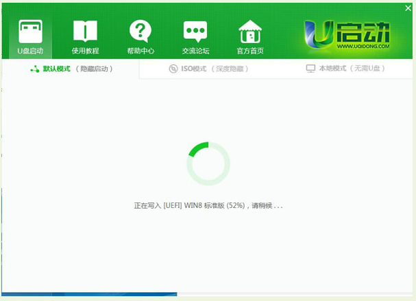Click the blue progress bar at bottom
Image resolution: width=416 pixels, height=301 pixels.
(89, 295)
